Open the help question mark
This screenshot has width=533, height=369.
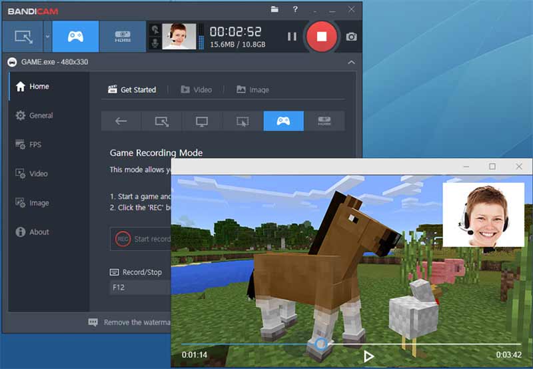click(295, 9)
